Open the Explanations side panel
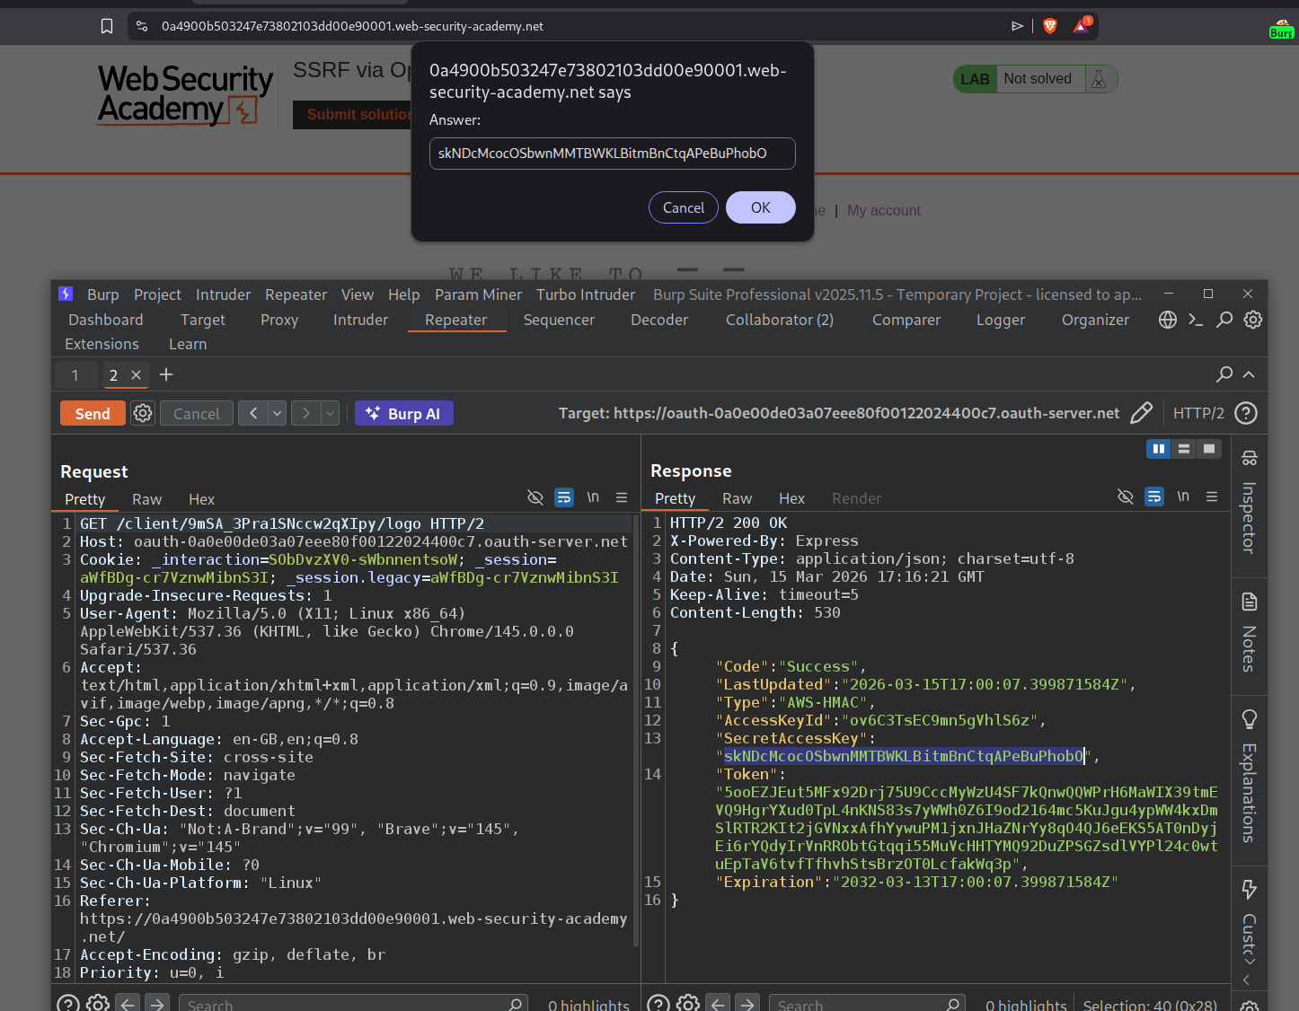The height and width of the screenshot is (1011, 1299). (1249, 777)
